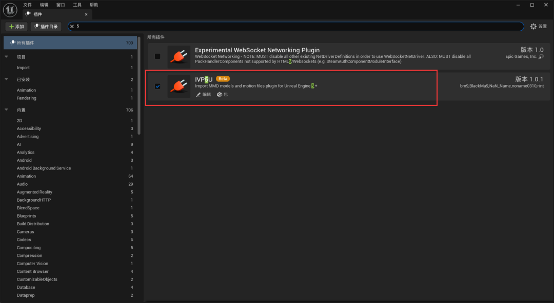
Task: Select 所有插件 in the sidebar
Action: tap(70, 42)
